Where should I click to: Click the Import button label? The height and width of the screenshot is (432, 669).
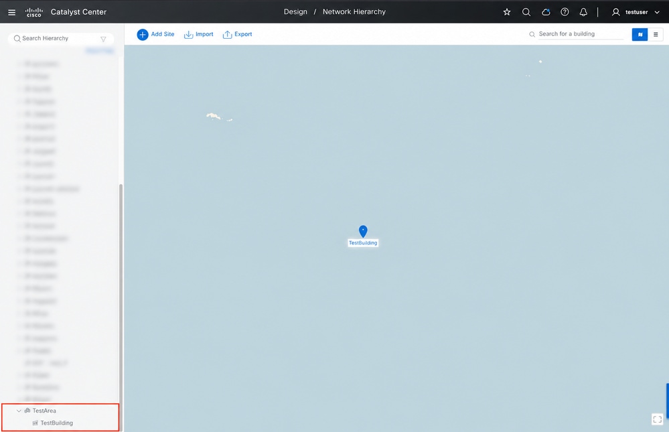point(204,34)
